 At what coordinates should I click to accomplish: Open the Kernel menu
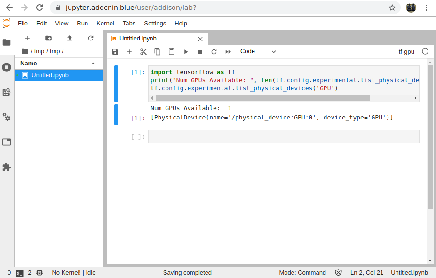(x=105, y=24)
